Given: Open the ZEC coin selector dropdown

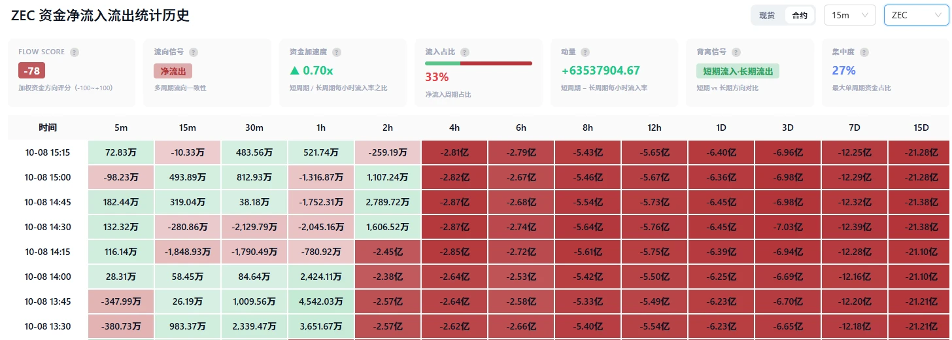Looking at the screenshot, I should (916, 15).
